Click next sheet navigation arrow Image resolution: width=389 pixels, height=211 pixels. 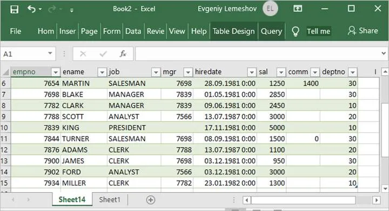[x=28, y=200]
